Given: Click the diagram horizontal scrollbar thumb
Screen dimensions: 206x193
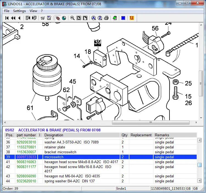Looking at the screenshot, I should pos(151,123).
